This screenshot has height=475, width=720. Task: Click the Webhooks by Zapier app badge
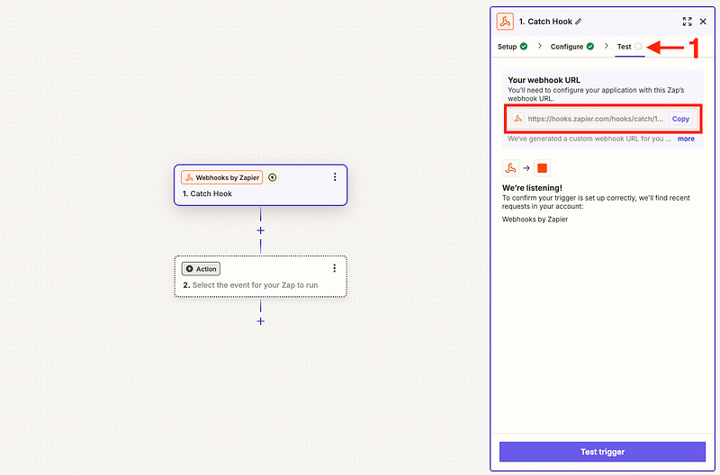pyautogui.click(x=221, y=177)
